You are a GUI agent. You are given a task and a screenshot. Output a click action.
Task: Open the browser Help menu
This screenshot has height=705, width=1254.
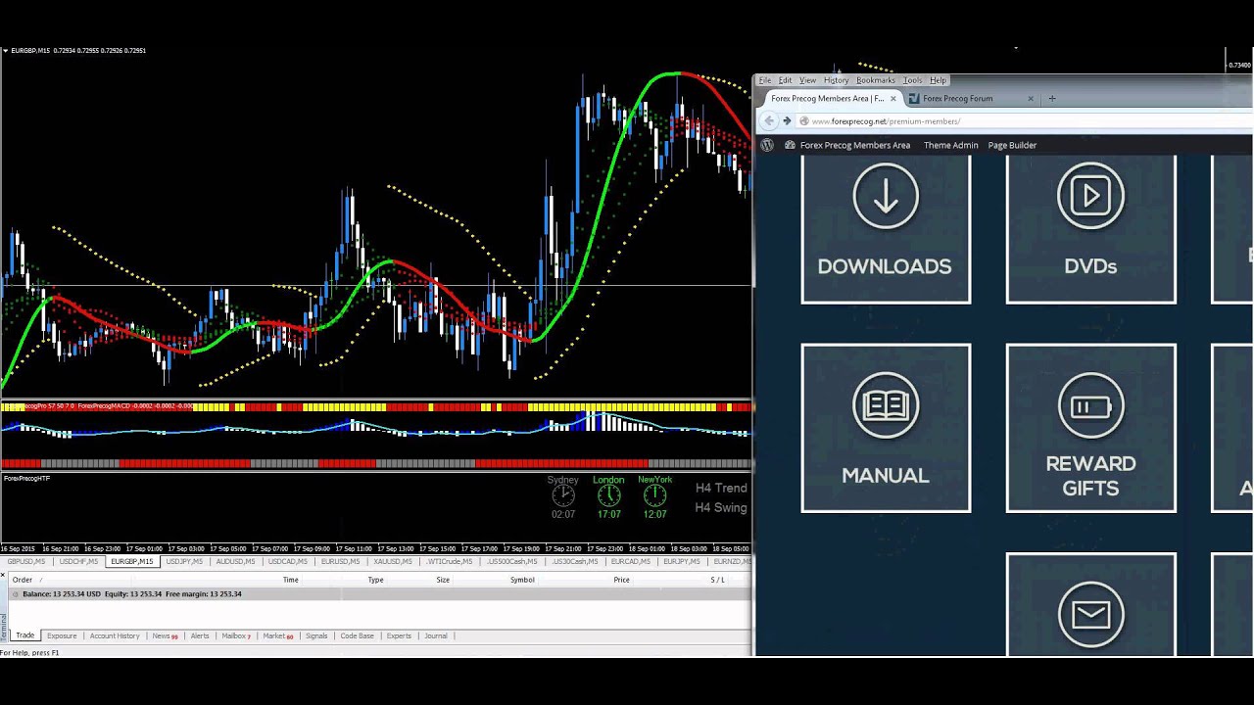coord(938,80)
